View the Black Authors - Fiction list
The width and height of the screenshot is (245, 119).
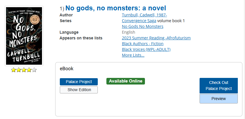pyautogui.click(x=142, y=44)
